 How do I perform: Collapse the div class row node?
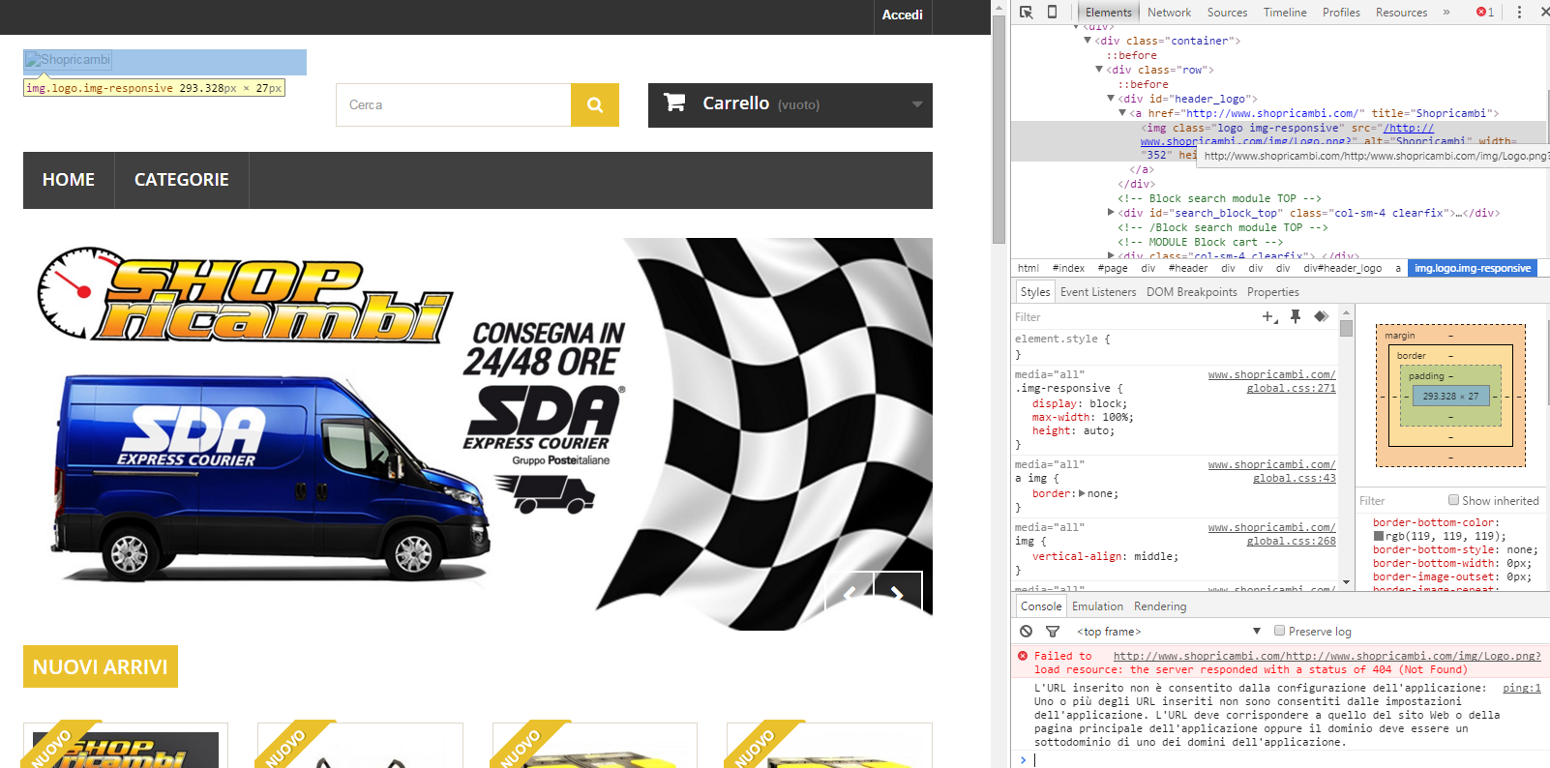coord(1099,70)
